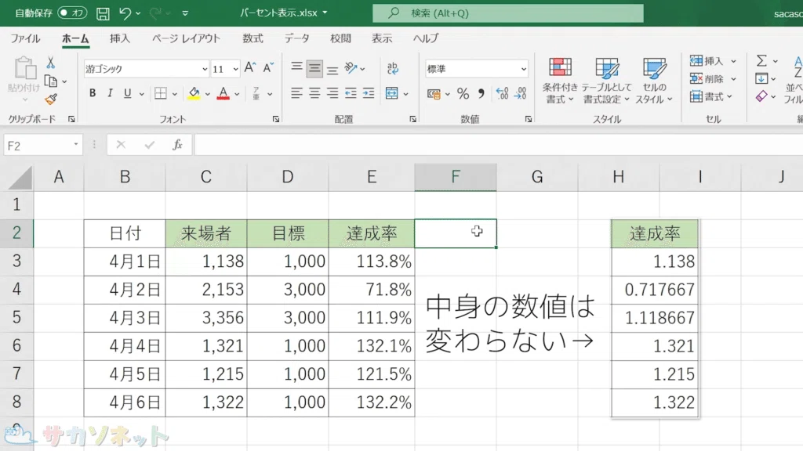Switch to the 校閲 tab
Screen dimensions: 803x451
click(340, 38)
